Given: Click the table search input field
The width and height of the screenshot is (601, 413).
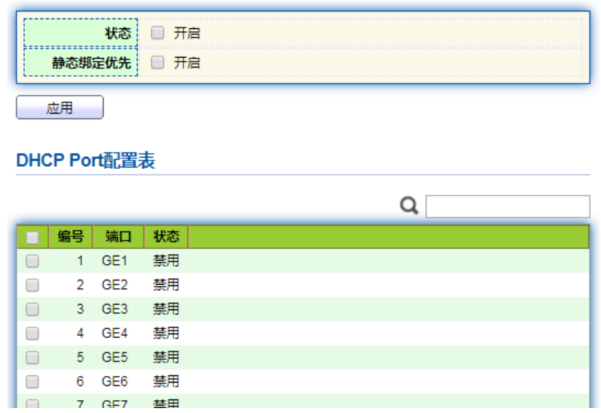Looking at the screenshot, I should pyautogui.click(x=507, y=206).
